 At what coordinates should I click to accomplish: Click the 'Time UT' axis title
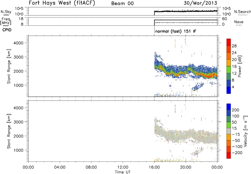point(123,172)
